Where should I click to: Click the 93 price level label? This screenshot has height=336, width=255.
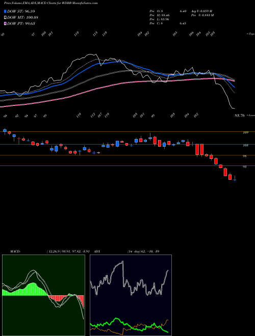coord(244,166)
